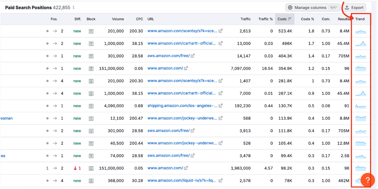Open SERP block icon for 523.4K costs row
378x189 pixels.
(x=91, y=31)
